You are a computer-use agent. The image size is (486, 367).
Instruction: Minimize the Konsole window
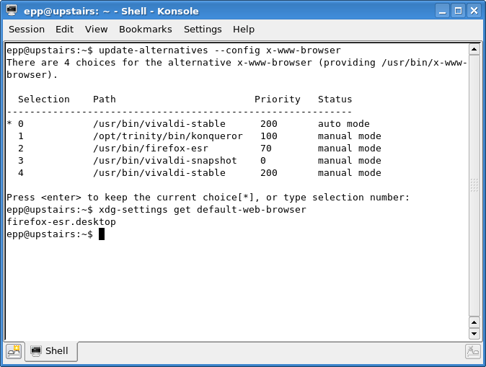pos(442,11)
